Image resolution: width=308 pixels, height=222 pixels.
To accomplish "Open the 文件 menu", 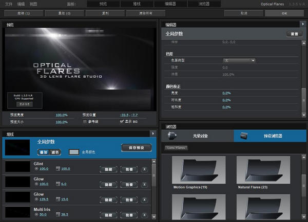I will 9,4.
